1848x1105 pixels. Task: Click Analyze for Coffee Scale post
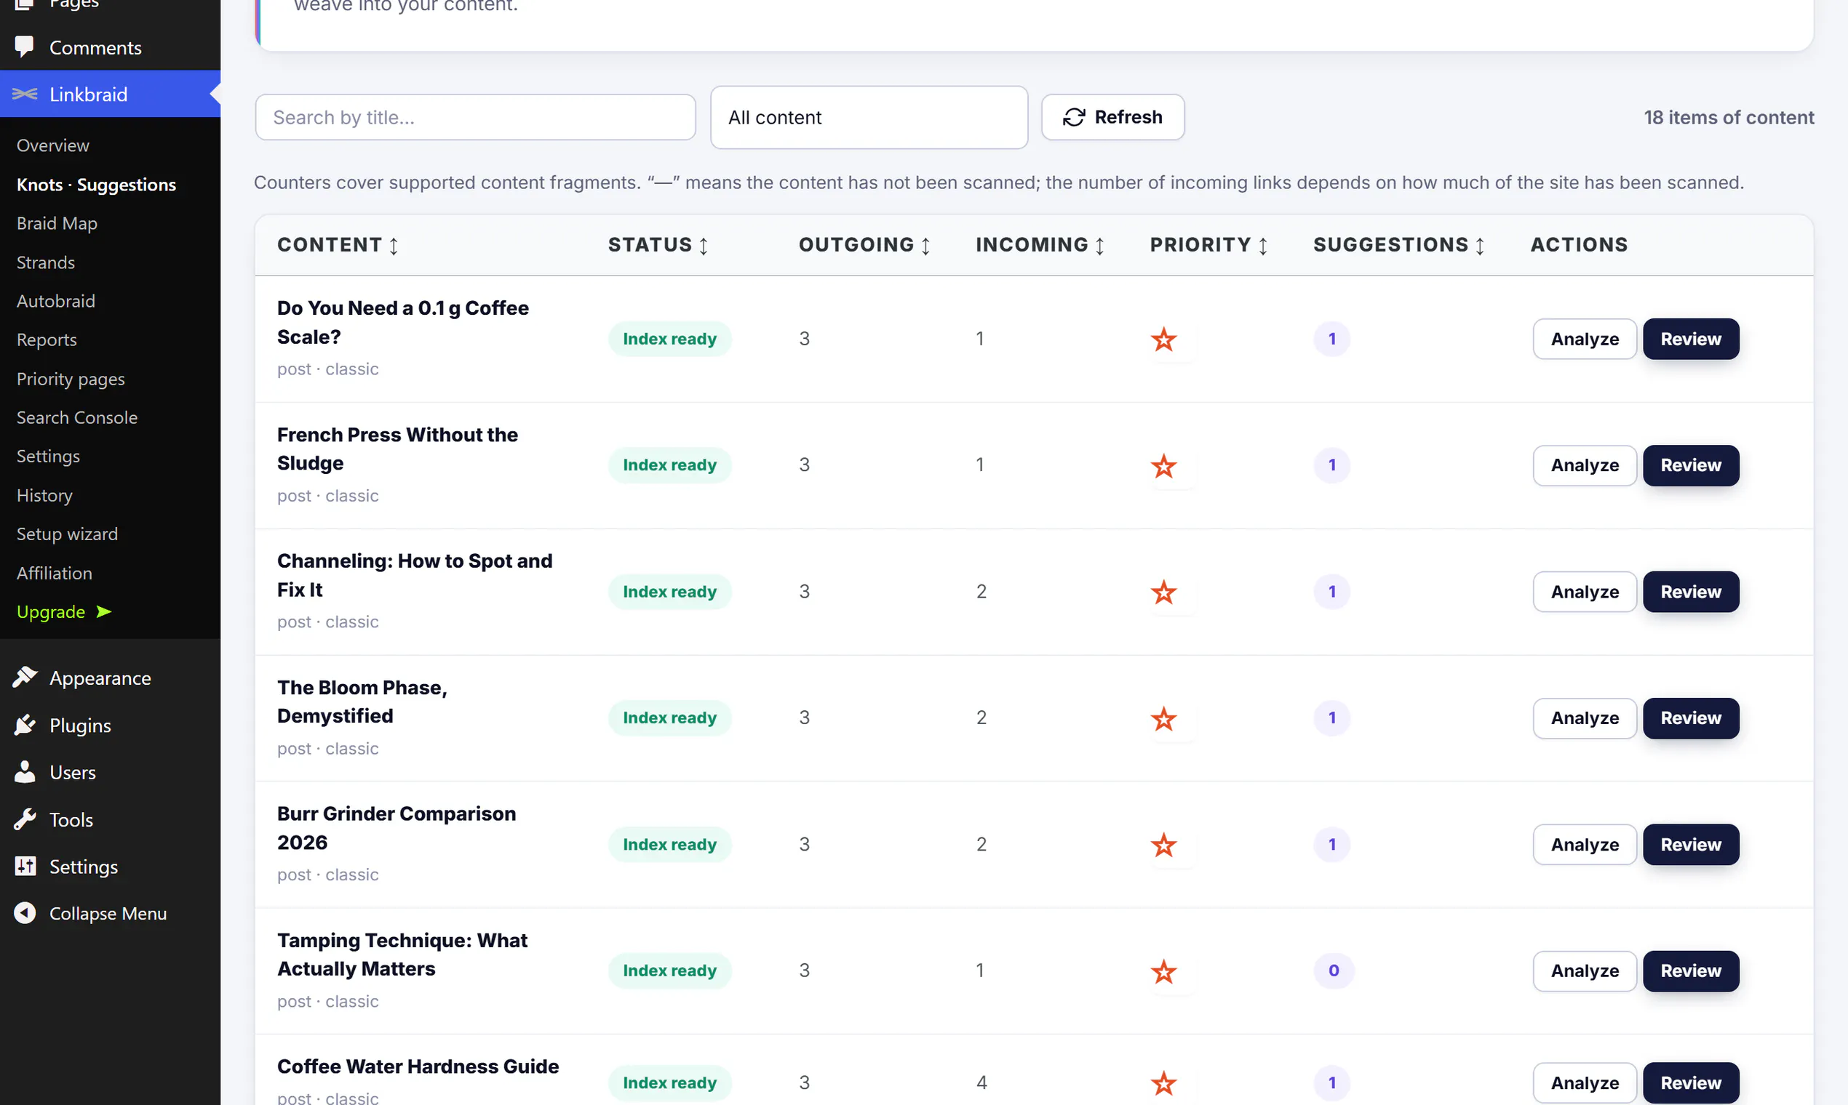1584,339
